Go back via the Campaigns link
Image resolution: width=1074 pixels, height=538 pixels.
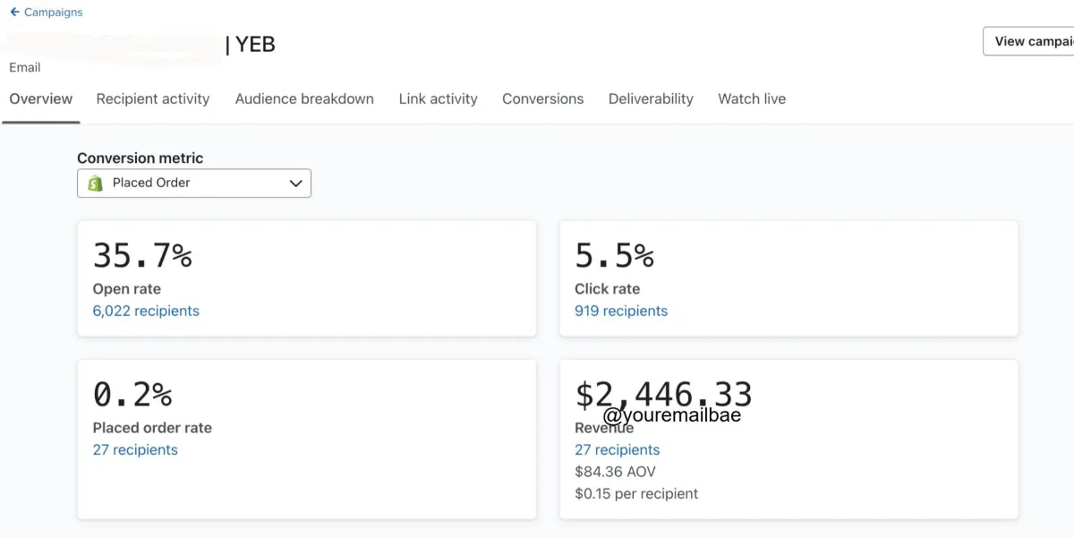tap(53, 13)
